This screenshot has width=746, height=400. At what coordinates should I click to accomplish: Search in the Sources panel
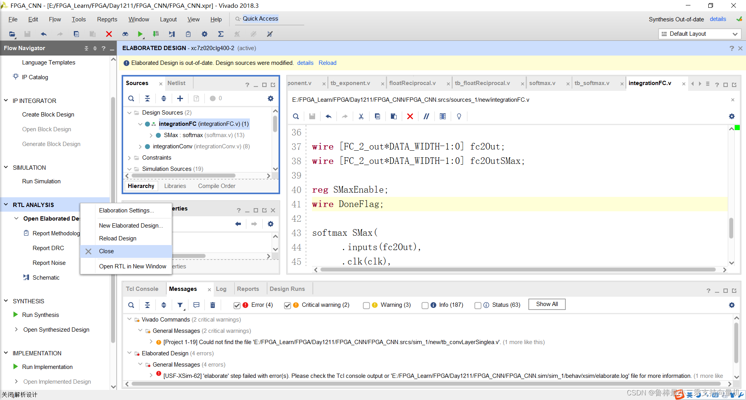coord(131,99)
